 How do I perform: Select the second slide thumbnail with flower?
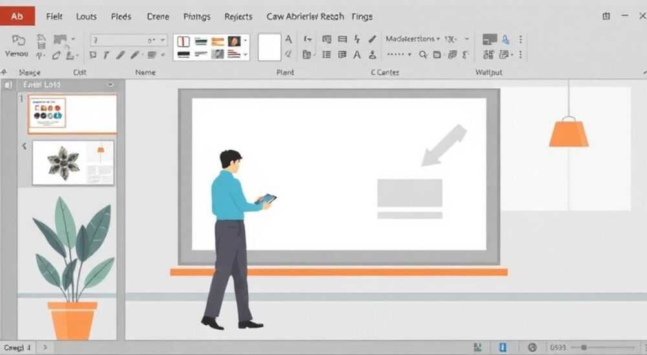point(73,163)
